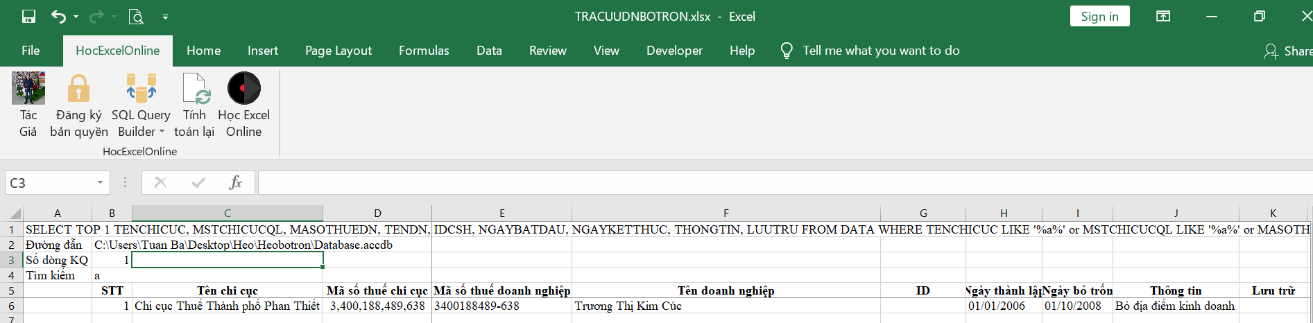Click Mã số thuế doanh nghiệp header cell
Viewport: 1313px width, 323px height.
coord(502,290)
